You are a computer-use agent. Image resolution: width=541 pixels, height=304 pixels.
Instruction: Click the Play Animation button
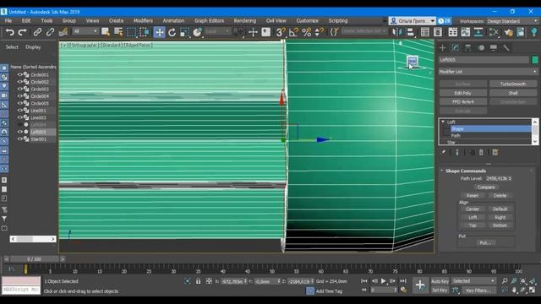pyautogui.click(x=383, y=281)
